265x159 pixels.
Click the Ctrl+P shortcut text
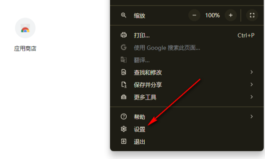click(x=246, y=35)
